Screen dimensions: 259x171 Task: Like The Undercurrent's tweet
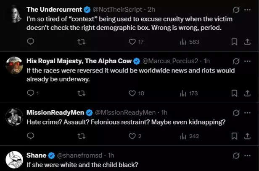click(132, 41)
